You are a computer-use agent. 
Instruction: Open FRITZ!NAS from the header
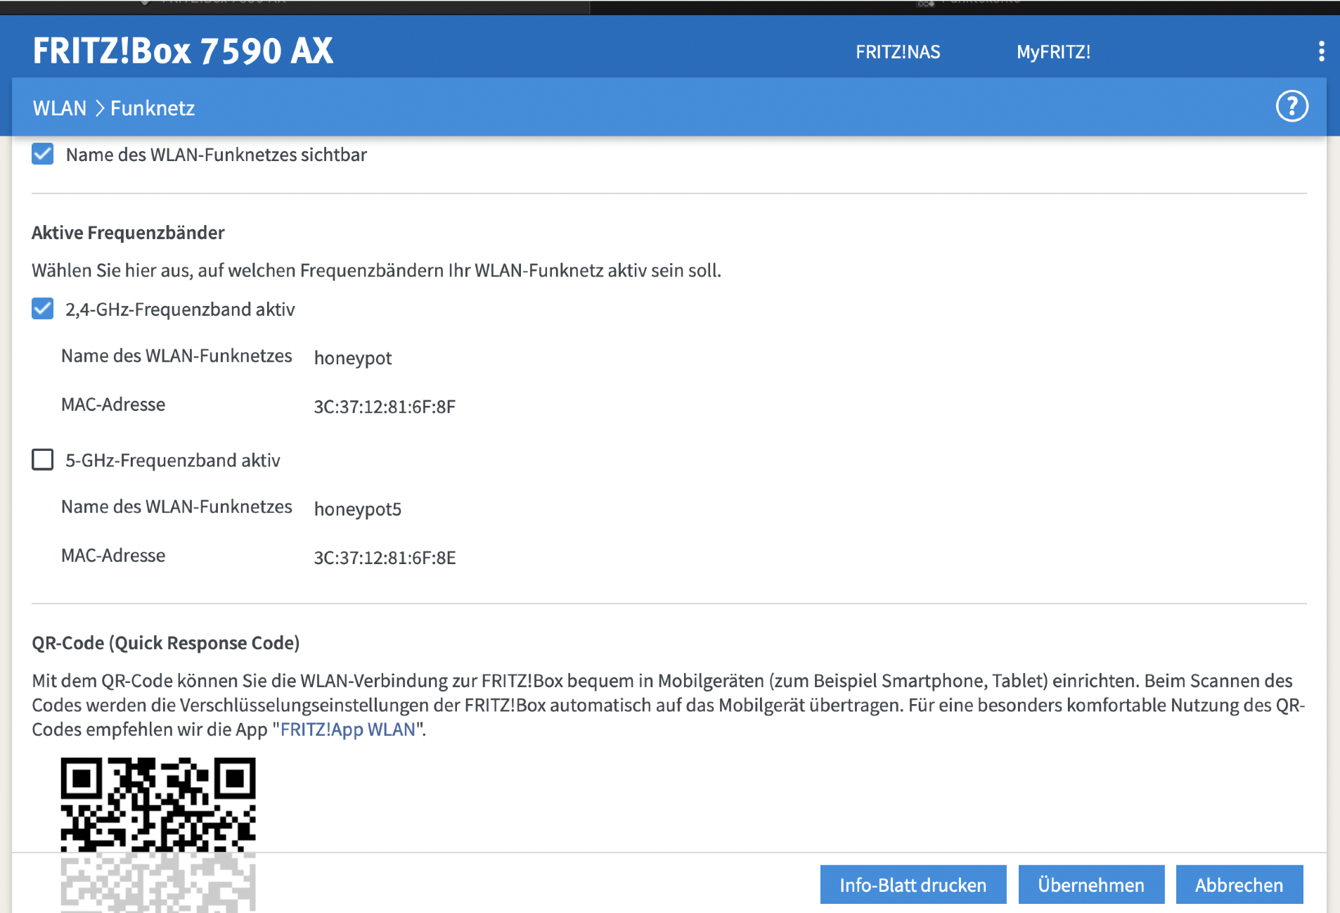[897, 52]
